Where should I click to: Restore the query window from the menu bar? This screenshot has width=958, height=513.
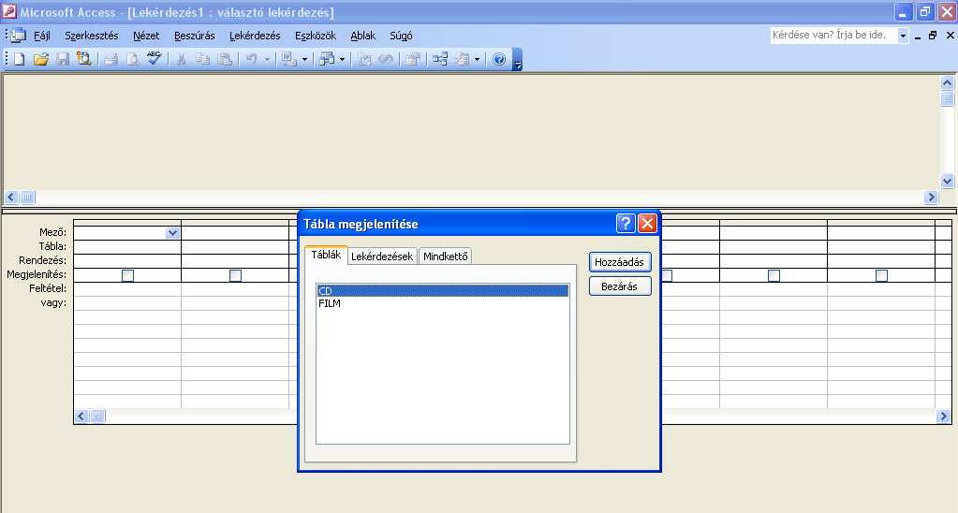933,36
